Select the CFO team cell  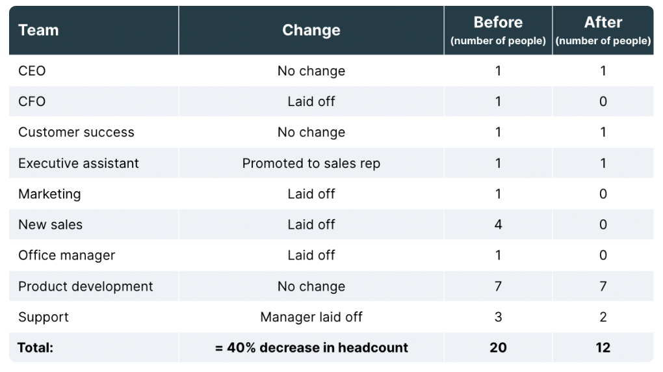(x=32, y=101)
